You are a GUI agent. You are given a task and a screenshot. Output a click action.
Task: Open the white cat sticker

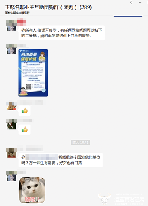32,190
